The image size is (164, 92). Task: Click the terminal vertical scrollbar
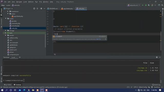tap(161, 81)
